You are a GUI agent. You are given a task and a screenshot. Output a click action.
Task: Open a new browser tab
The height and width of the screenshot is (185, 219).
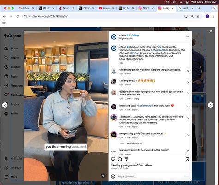pos(199,8)
